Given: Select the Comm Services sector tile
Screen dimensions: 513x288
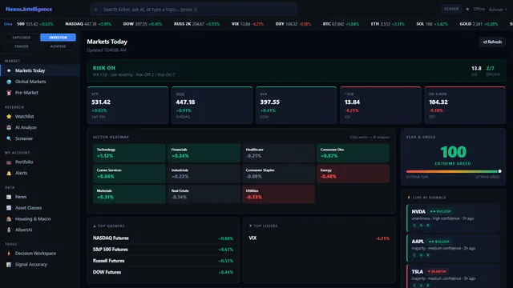Looking at the screenshot, I should coord(129,174).
